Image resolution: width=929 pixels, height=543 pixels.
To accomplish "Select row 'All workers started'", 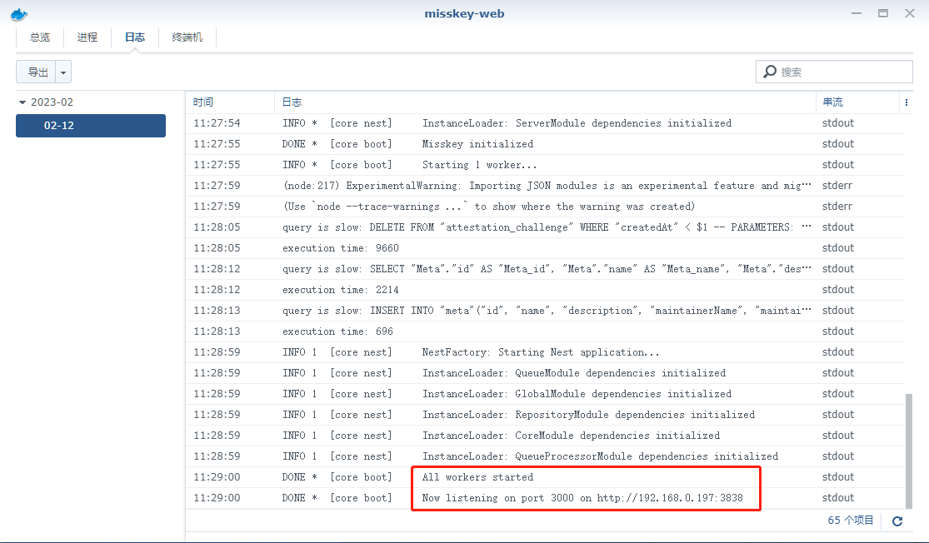I will pos(545,477).
